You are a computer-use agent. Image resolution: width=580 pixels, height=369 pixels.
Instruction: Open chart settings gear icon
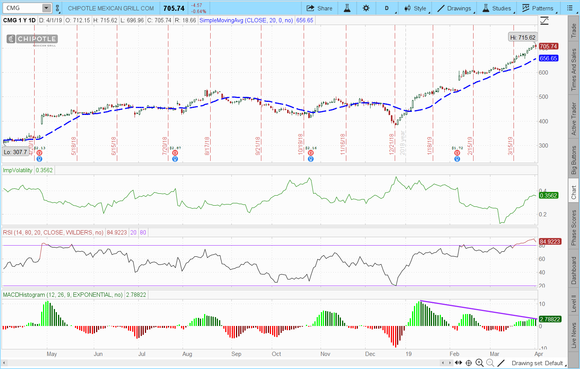[x=366, y=8]
